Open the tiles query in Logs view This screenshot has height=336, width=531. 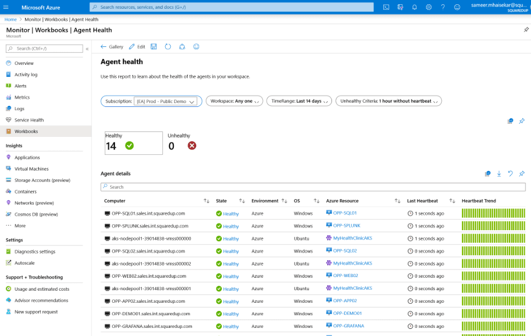coord(510,121)
